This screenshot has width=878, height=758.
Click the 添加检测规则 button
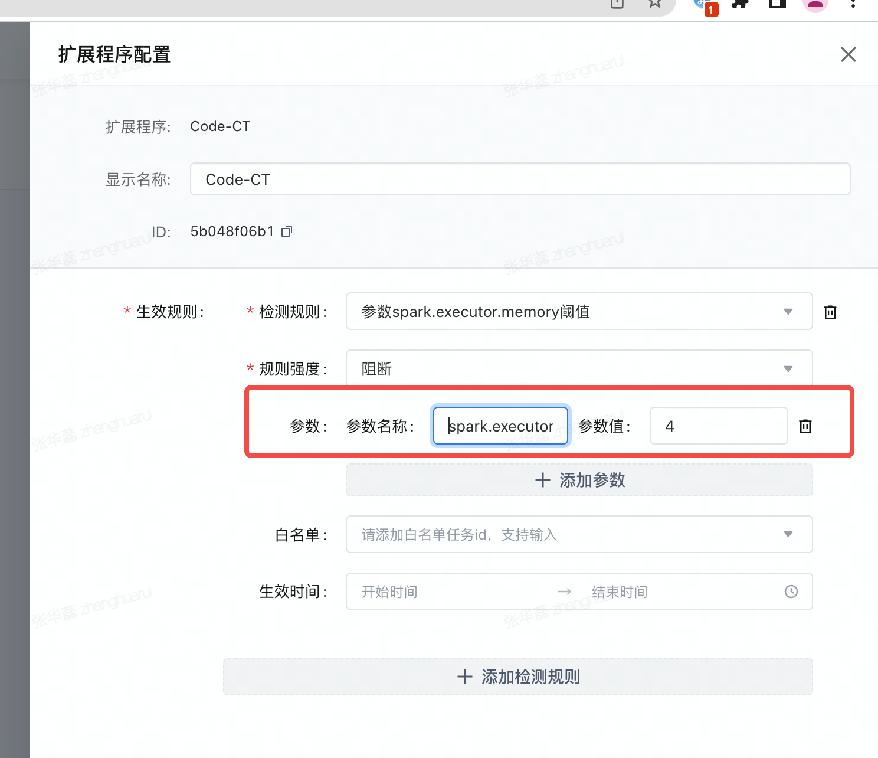517,677
